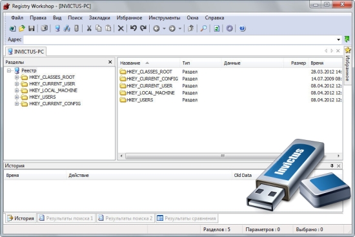The height and width of the screenshot is (237, 355).
Task: Cut selection with scissors icon
Action: pos(89,28)
